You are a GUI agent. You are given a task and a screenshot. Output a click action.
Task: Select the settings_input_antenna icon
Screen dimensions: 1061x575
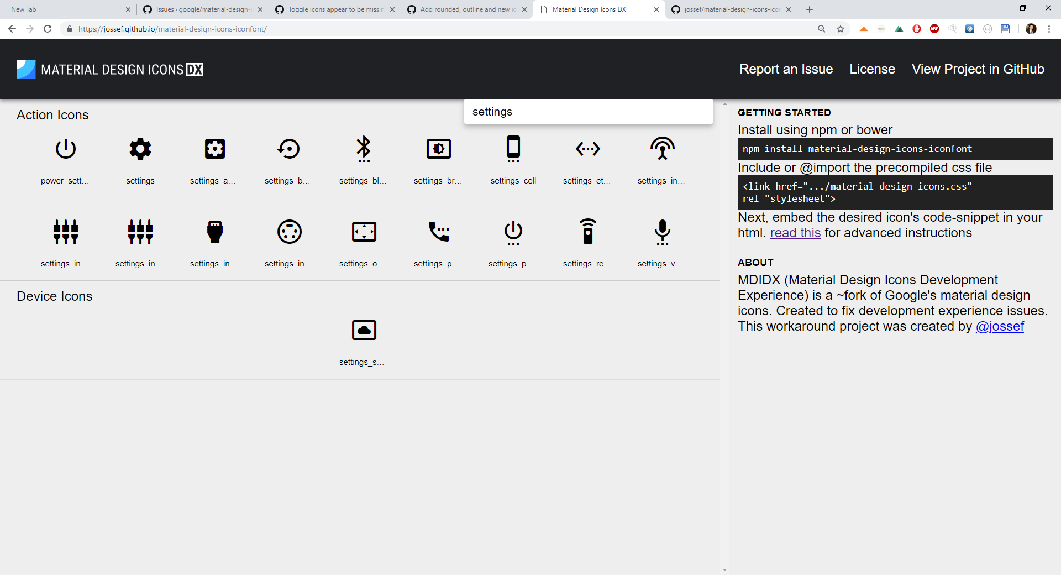pyautogui.click(x=662, y=148)
